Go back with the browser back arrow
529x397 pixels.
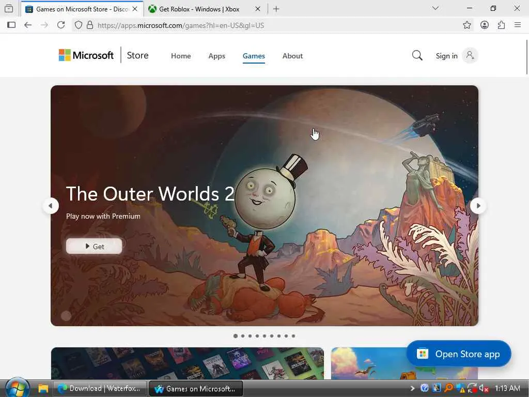28,25
